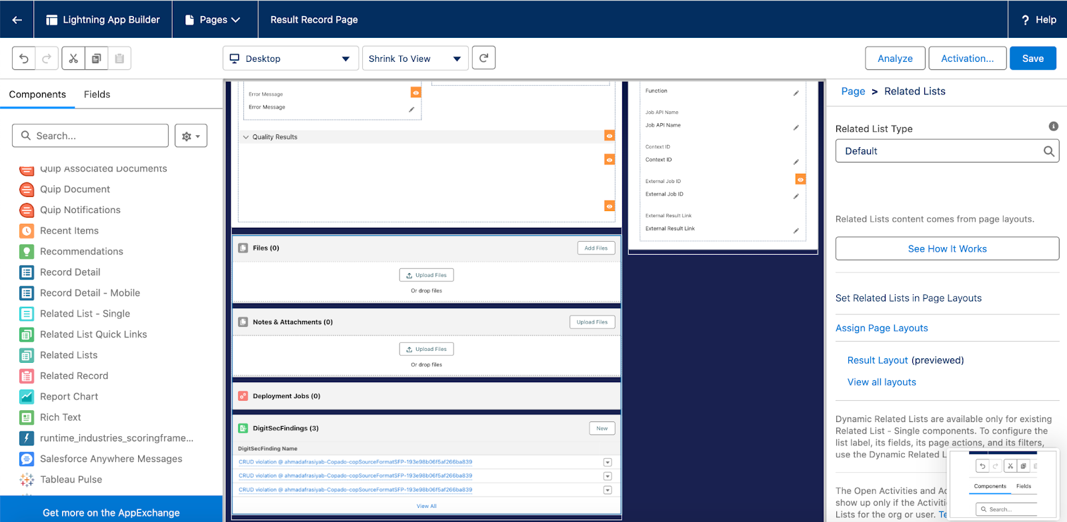Edit the Job API Name pencil icon
Viewport: 1067px width, 522px height.
pos(796,127)
